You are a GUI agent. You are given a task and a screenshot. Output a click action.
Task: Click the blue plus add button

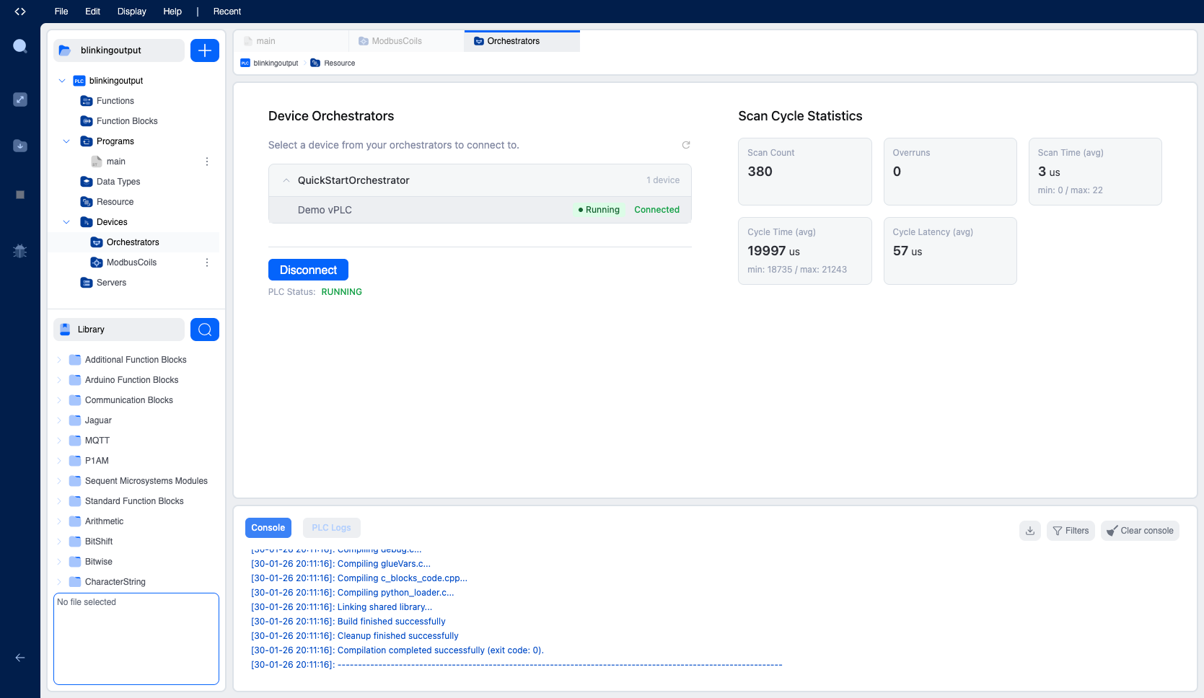coord(205,50)
